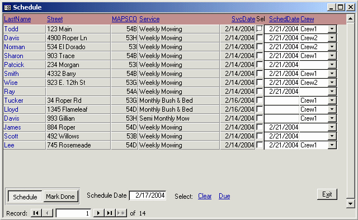The height and width of the screenshot is (220, 358).
Task: Click Monthly Bush & Bed for Tucker
Action: coord(179,101)
